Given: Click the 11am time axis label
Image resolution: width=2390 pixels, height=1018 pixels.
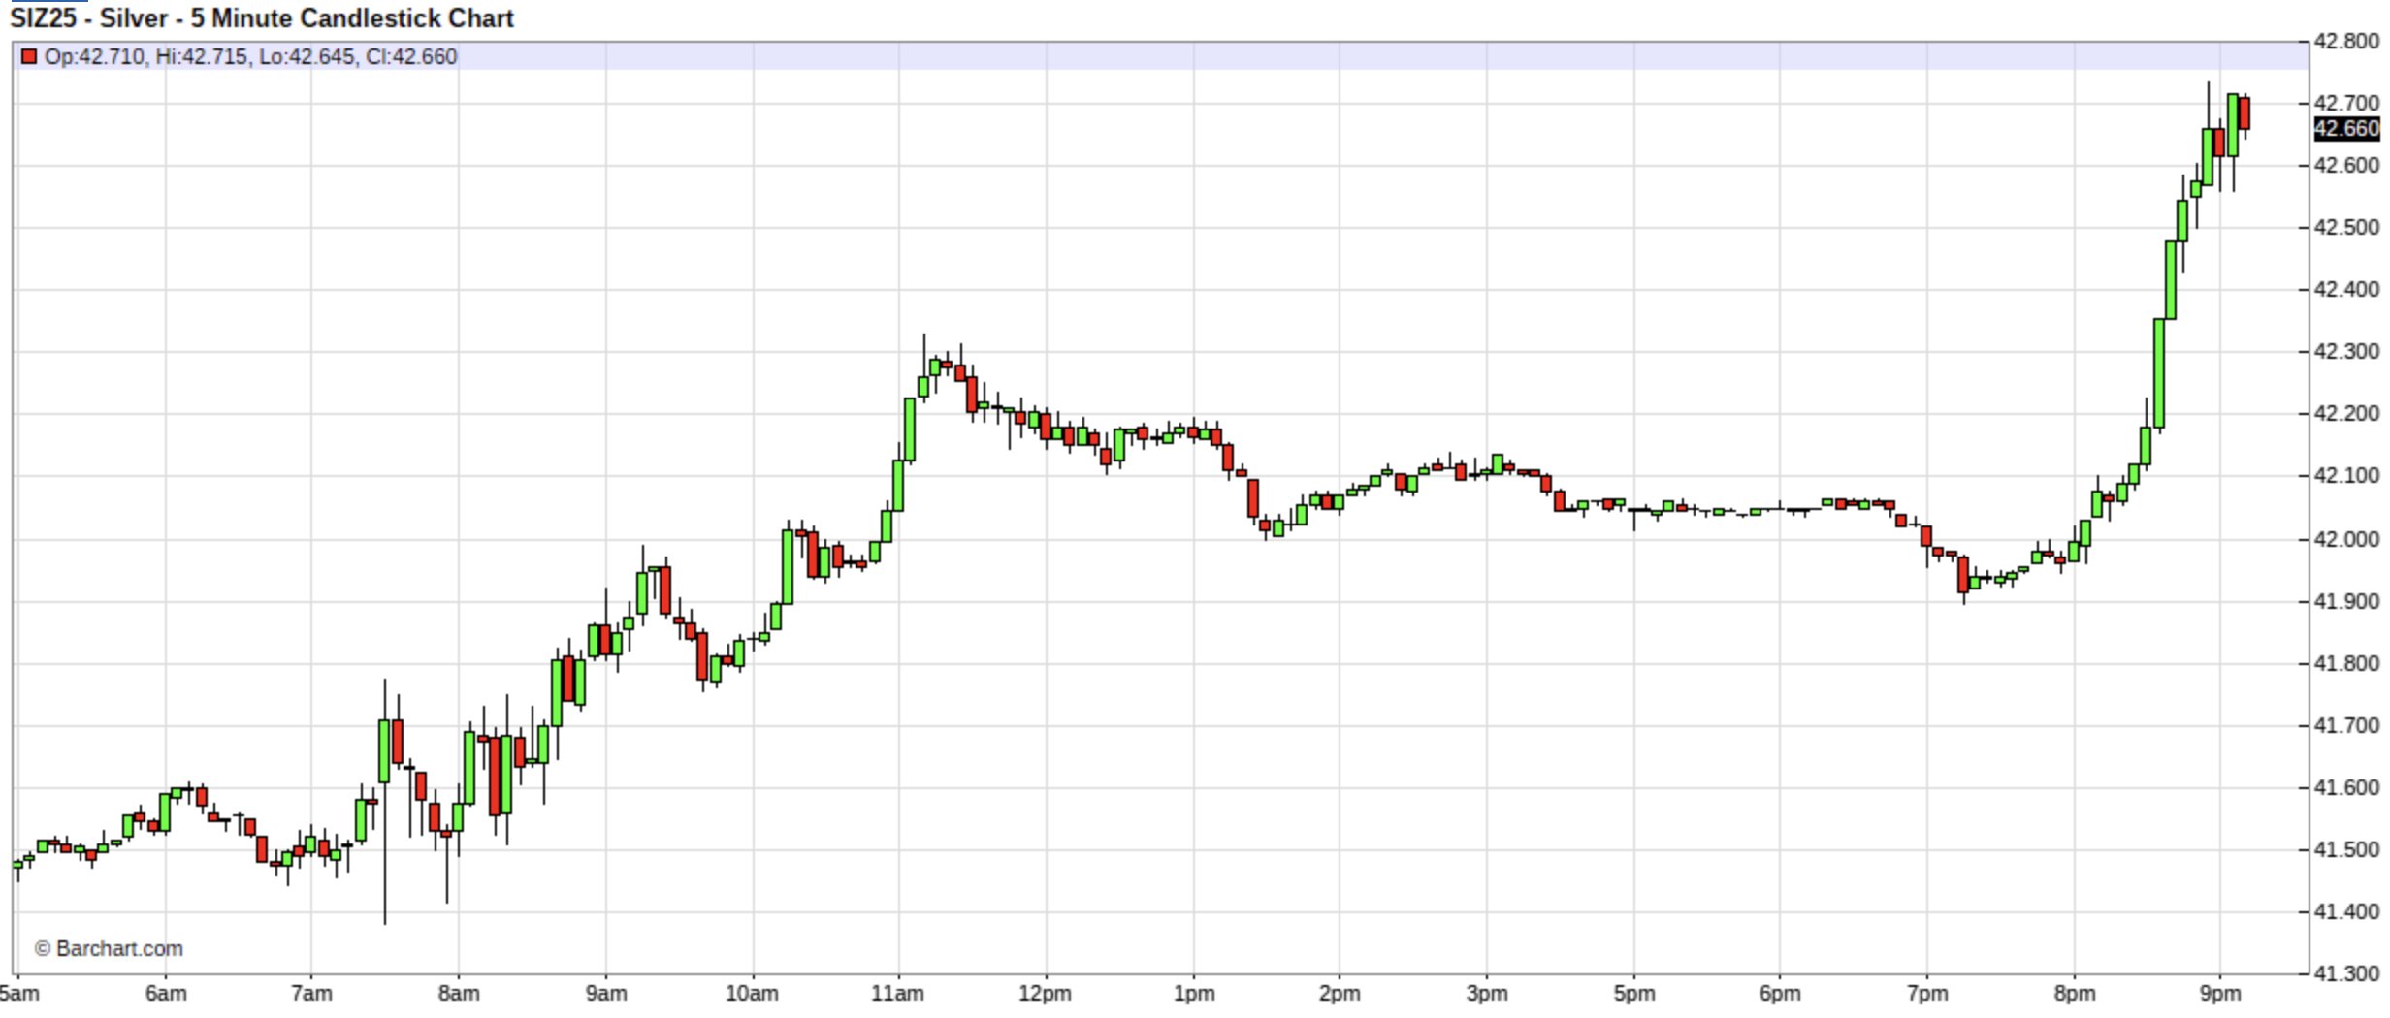Looking at the screenshot, I should point(898,994).
